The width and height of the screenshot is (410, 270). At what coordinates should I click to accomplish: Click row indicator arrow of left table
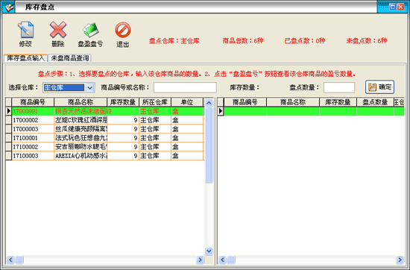[x=9, y=111]
